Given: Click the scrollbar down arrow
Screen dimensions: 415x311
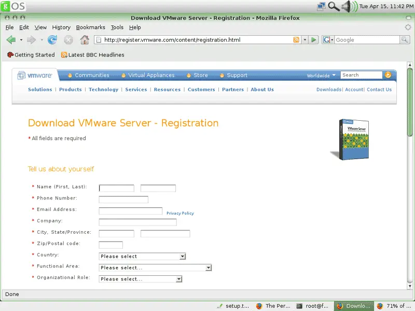Looking at the screenshot, I should pos(410,286).
